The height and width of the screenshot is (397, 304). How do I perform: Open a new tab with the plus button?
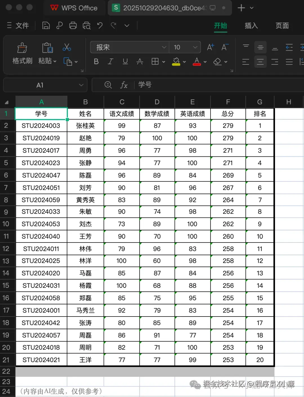tap(242, 8)
